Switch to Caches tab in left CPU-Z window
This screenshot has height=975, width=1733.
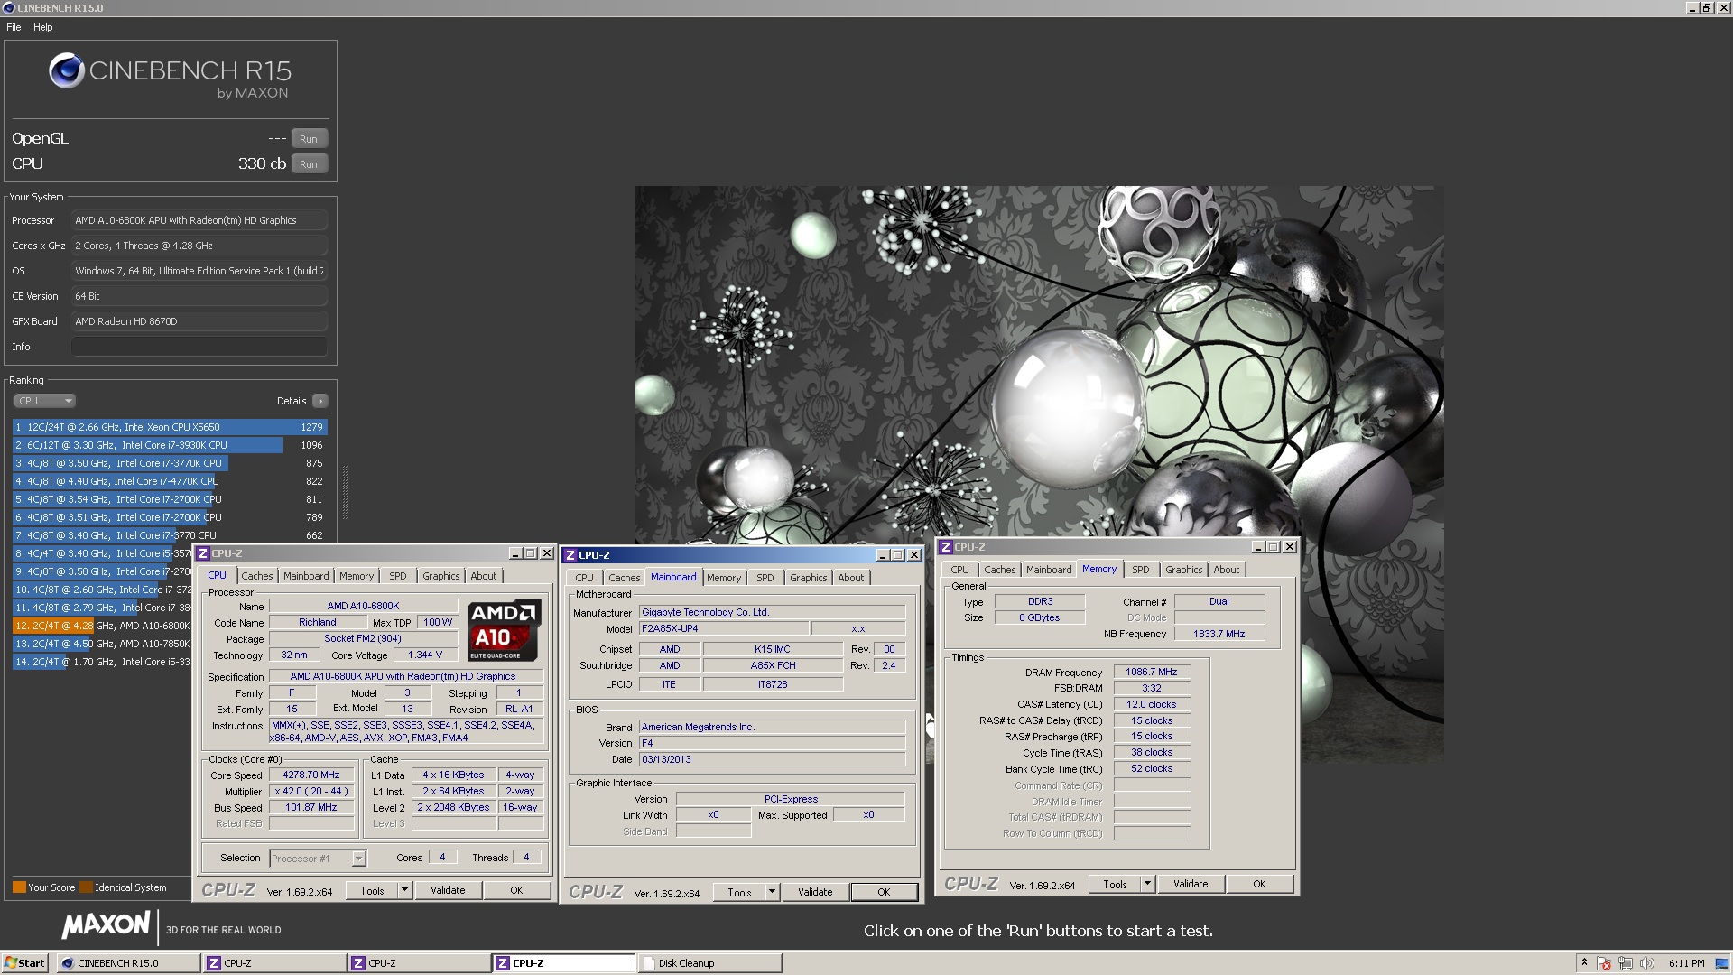(256, 576)
